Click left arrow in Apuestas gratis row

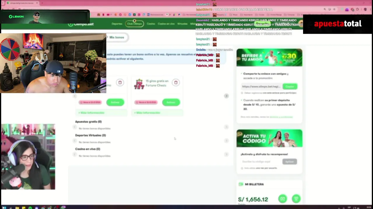[75, 127]
